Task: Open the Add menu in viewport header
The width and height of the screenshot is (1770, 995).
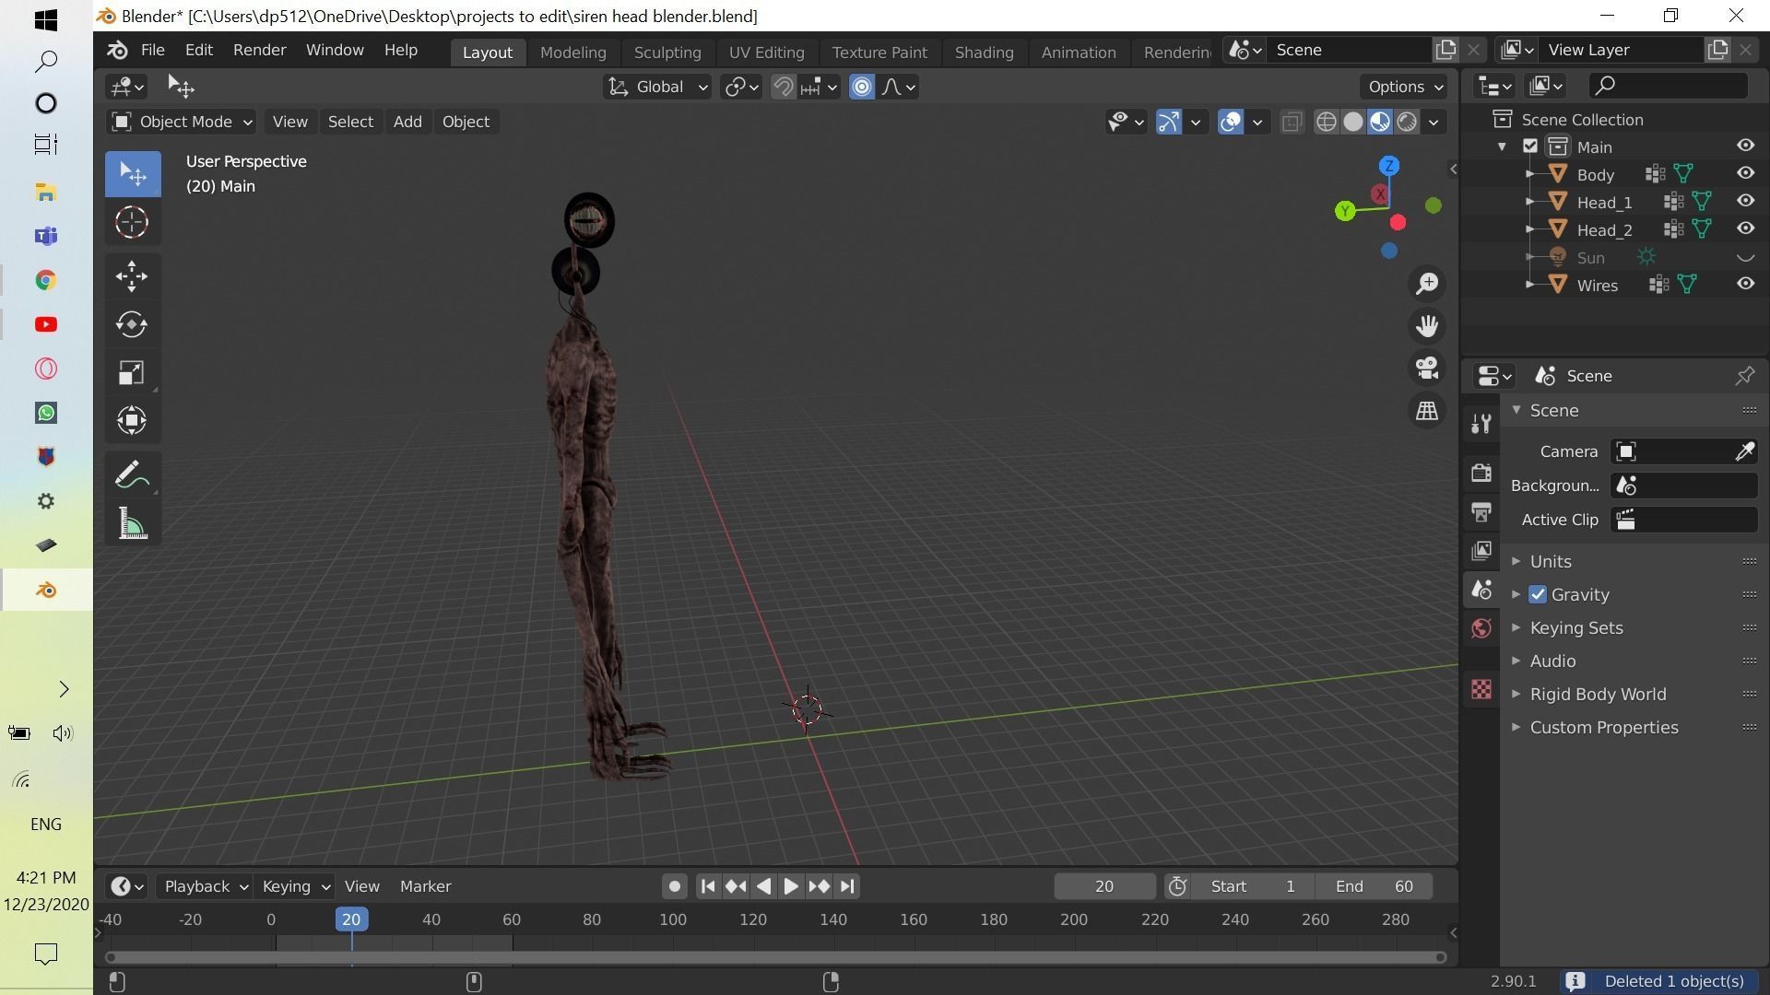Action: point(407,122)
